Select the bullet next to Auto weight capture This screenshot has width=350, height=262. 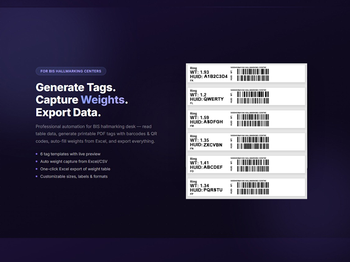click(37, 162)
